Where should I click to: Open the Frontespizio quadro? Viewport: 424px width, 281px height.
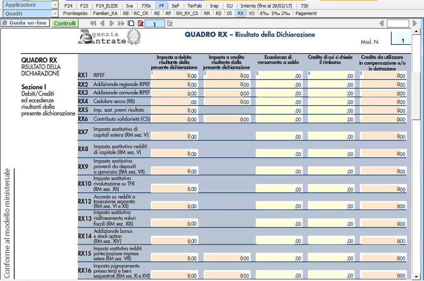(75, 13)
